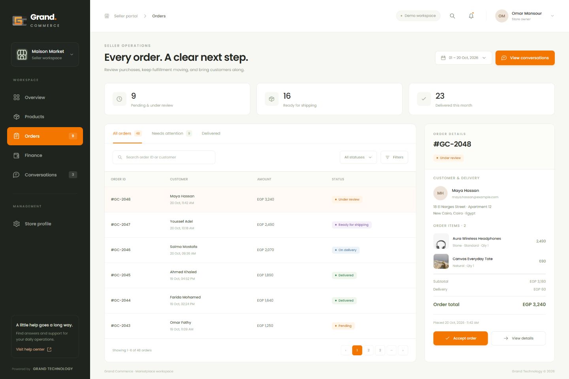569x379 pixels.
Task: Switch to the Needs attention tab
Action: pyautogui.click(x=171, y=133)
